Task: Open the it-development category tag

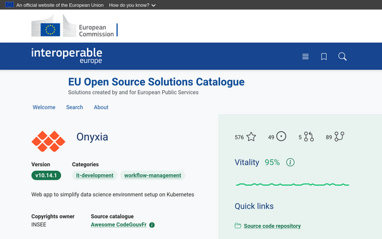Action: click(x=95, y=175)
